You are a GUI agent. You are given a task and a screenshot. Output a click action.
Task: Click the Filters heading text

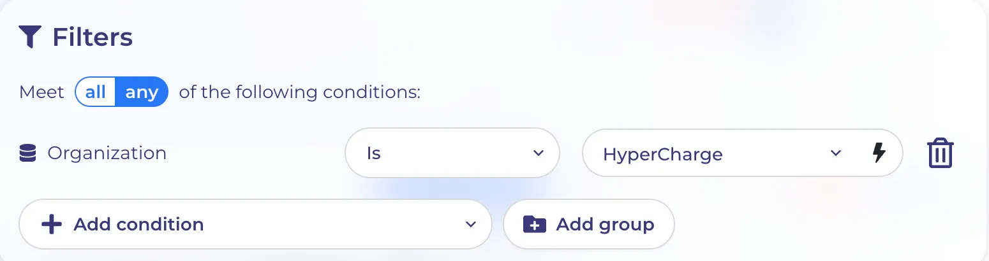click(93, 38)
